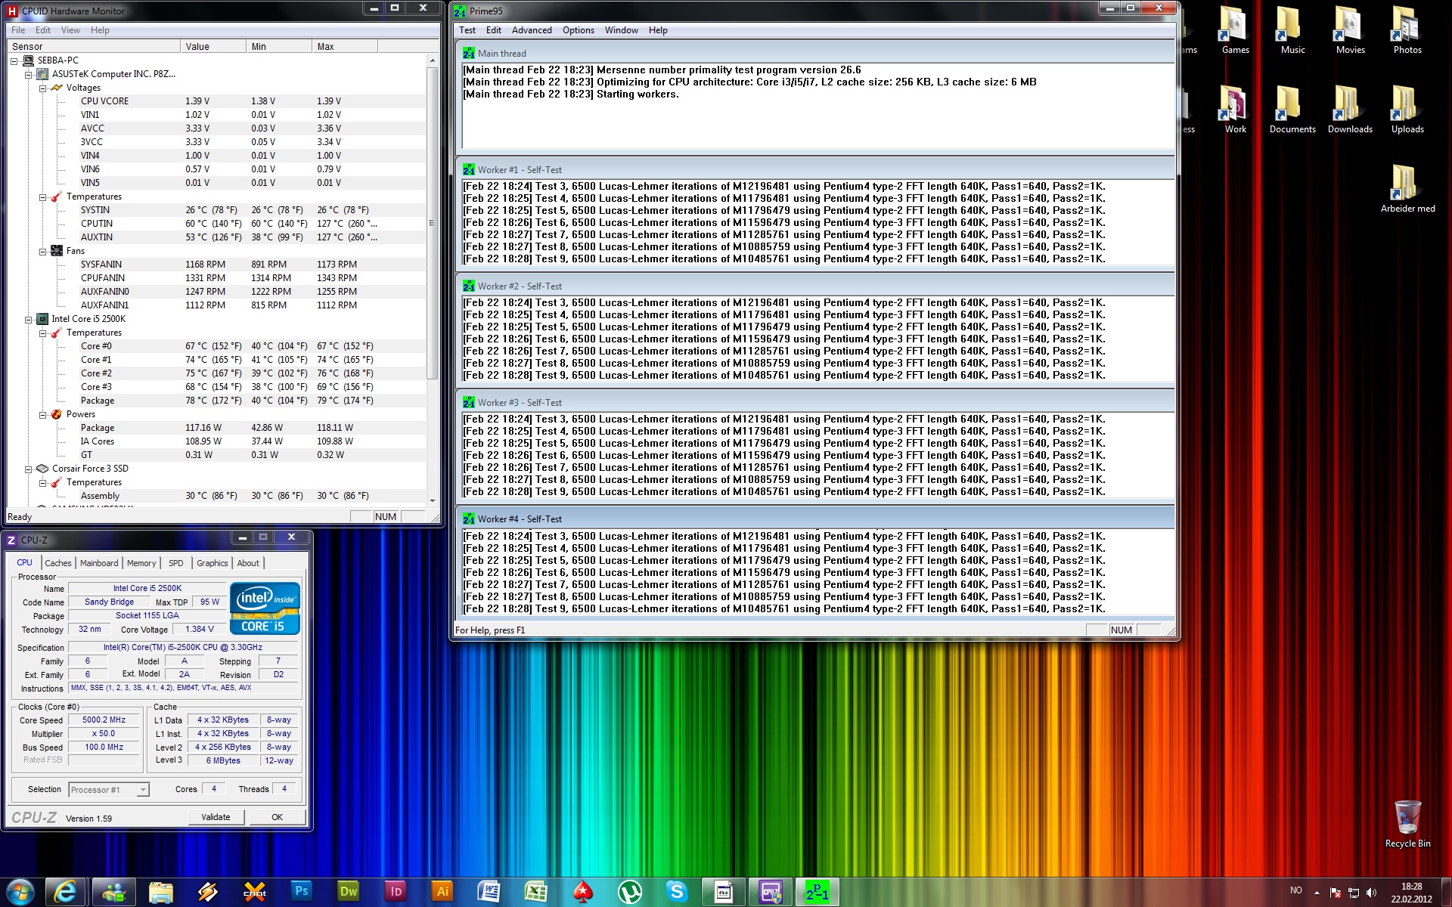Screen dimensions: 1452x907
Task: Click HWMonitor vertical scrollbar thumb
Action: click(x=432, y=223)
